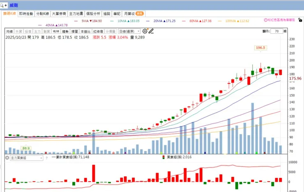Click the 累計買賣超(張) 71,148 legend
304x192 pixels.
tap(71, 157)
